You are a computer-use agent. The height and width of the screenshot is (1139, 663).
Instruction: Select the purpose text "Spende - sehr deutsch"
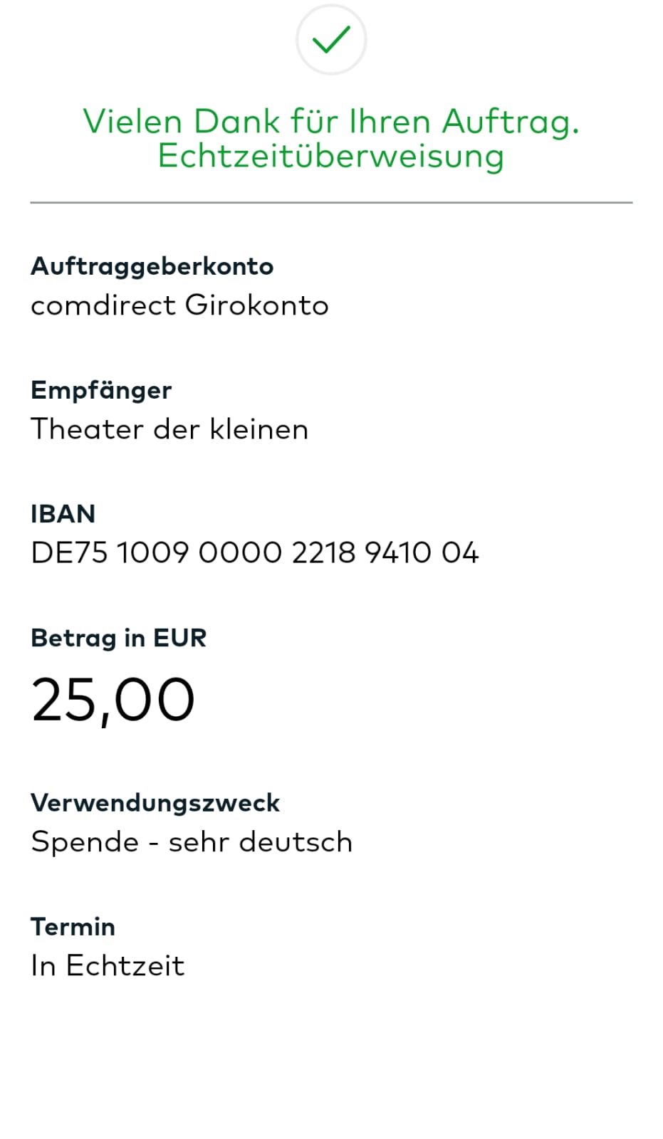pos(192,842)
